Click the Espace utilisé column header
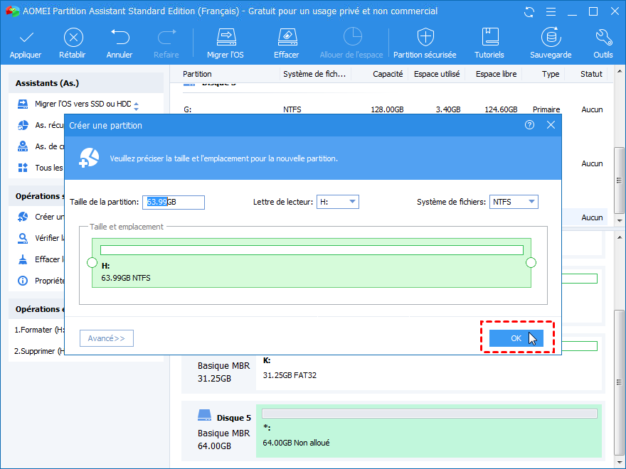The width and height of the screenshot is (626, 469). (x=437, y=74)
